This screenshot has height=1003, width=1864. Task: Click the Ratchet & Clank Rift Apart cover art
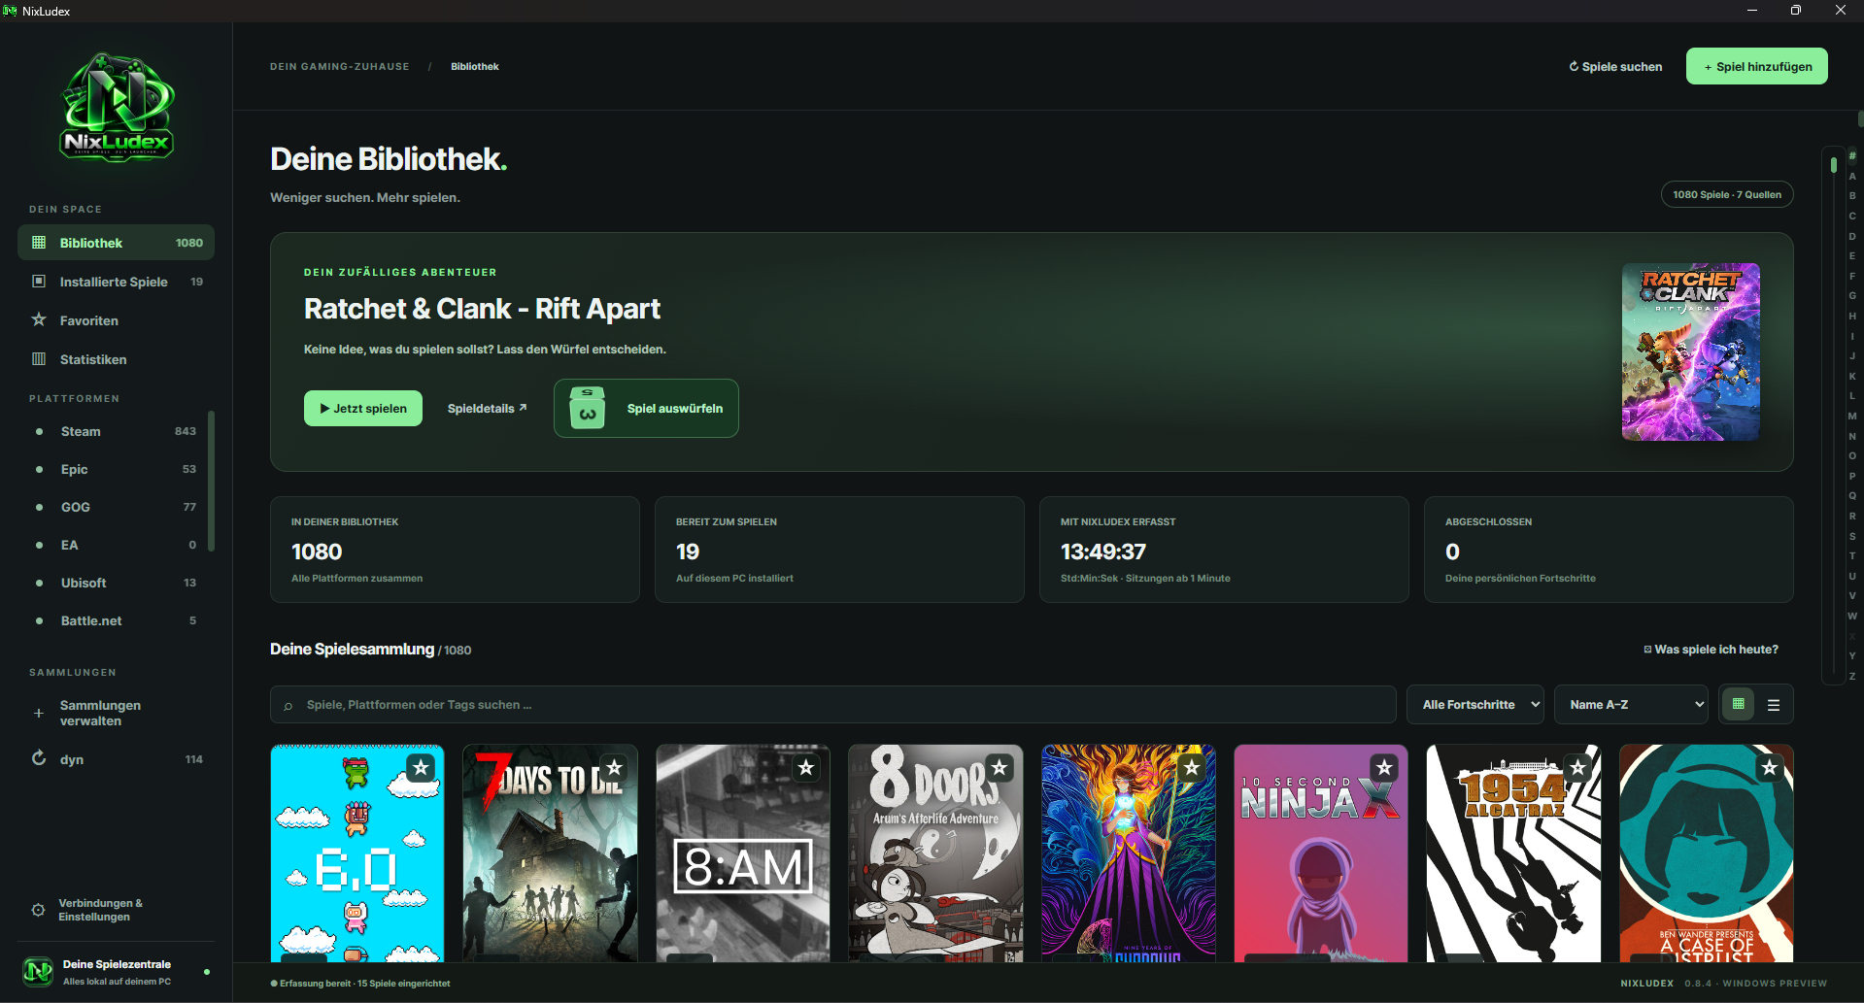1690,351
